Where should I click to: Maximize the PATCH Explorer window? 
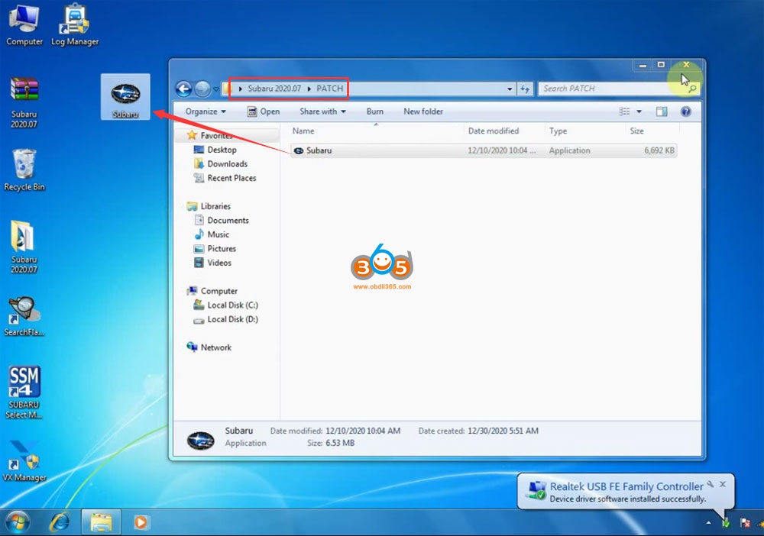(x=661, y=64)
